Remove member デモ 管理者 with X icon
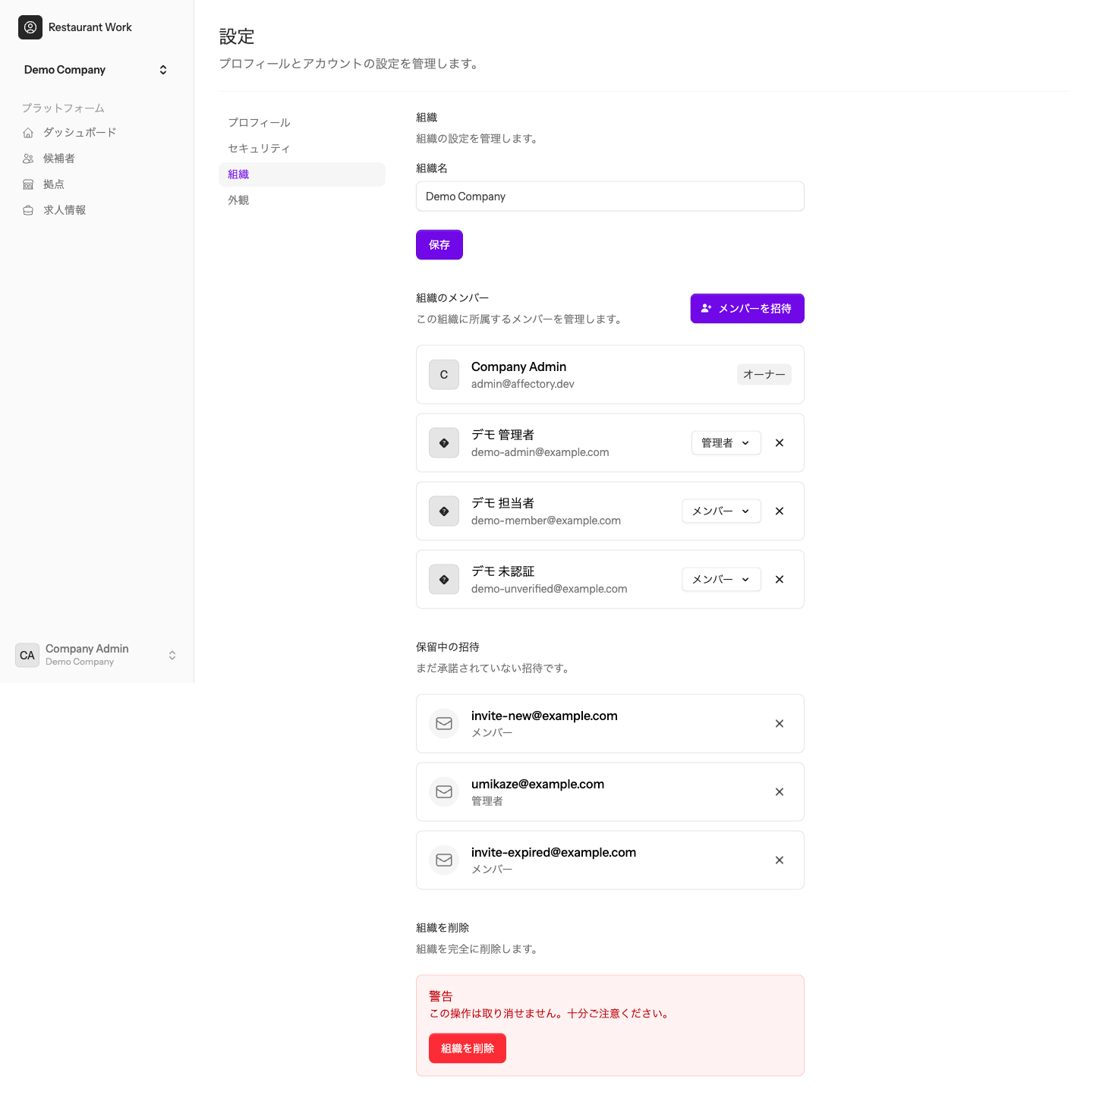This screenshot has width=1093, height=1101. (780, 443)
